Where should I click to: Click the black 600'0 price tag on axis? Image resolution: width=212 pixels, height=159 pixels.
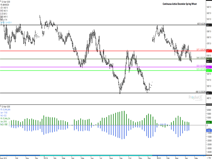209,25
